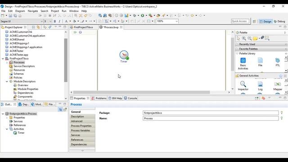Click the Project Explorer vertical scrollbar
This screenshot has height=162, width=288.
pyautogui.click(x=66, y=60)
